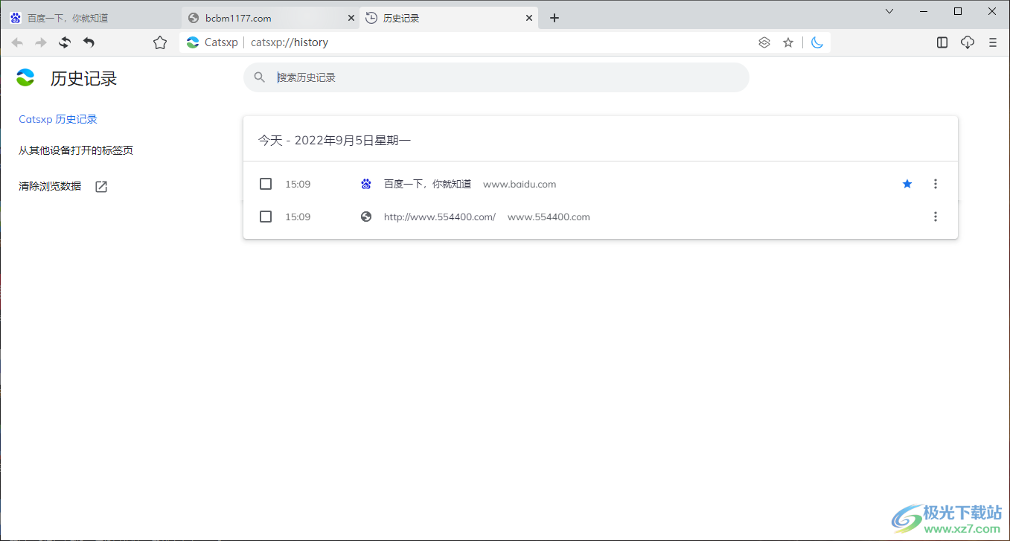Open more actions for Baidu entry
The image size is (1010, 541).
[936, 184]
